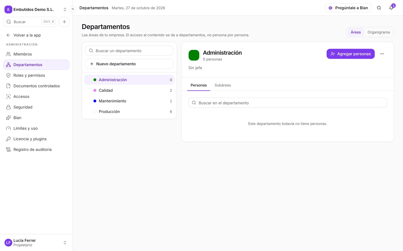Screen dimensions: 403x251
Task: Go to Documentos controlados
Action: [36, 86]
